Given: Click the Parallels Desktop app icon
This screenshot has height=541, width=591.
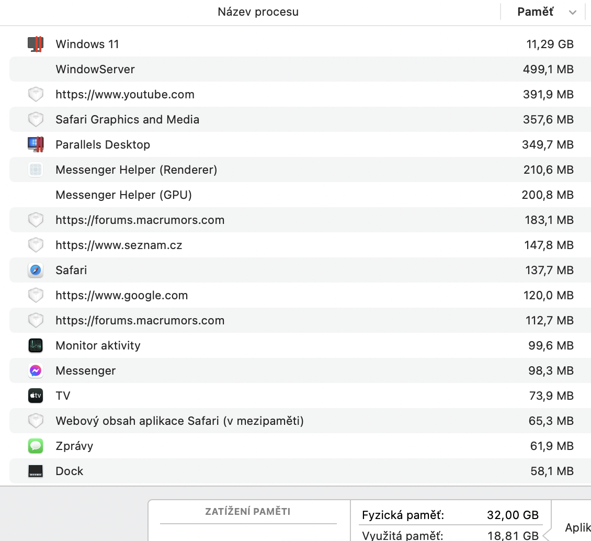Looking at the screenshot, I should pos(36,144).
